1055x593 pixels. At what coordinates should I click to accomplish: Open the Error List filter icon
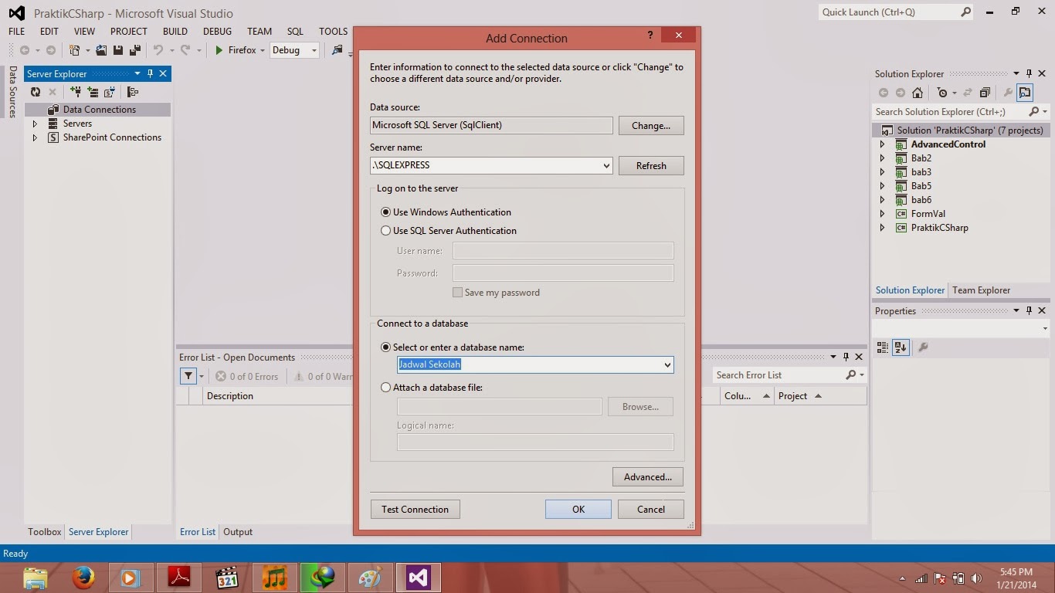click(190, 376)
